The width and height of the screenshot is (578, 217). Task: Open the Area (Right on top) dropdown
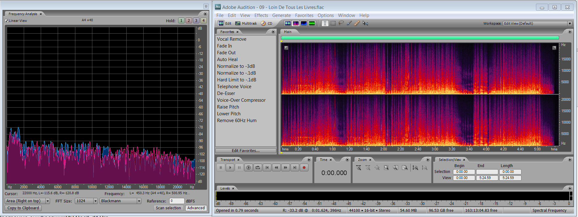point(27,201)
